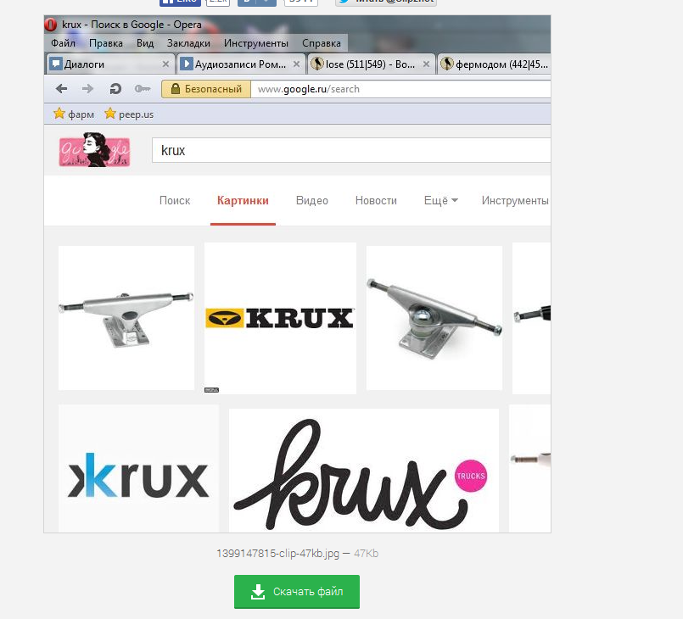
Task: Close the Диалоги tab
Action: click(165, 64)
